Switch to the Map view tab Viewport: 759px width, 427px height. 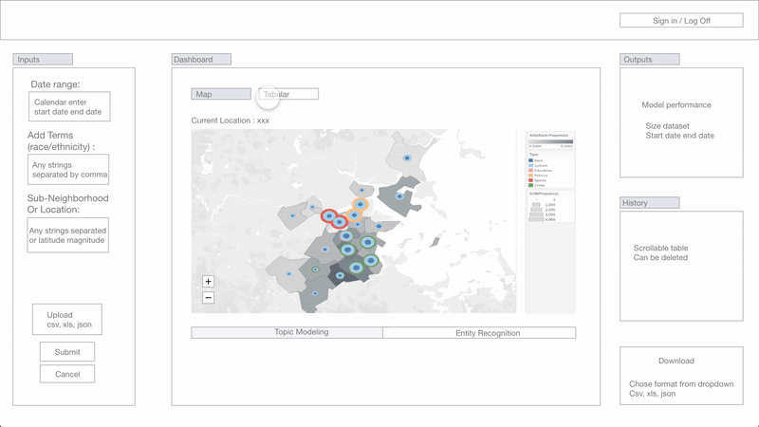point(221,94)
